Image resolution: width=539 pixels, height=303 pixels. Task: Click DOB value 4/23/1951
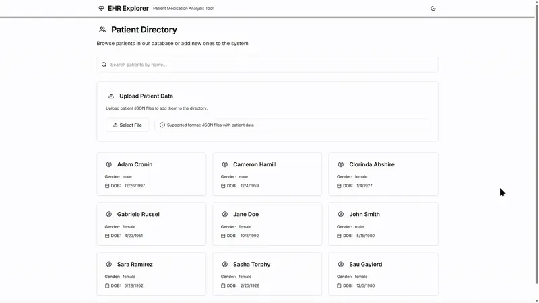click(x=133, y=236)
